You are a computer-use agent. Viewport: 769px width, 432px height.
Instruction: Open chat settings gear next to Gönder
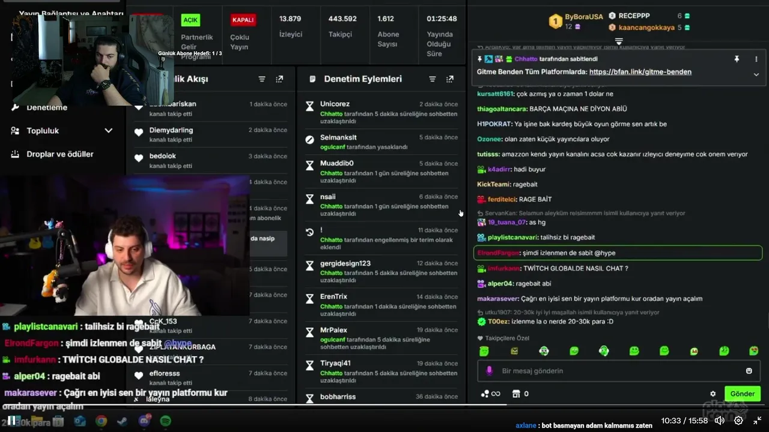pyautogui.click(x=713, y=394)
